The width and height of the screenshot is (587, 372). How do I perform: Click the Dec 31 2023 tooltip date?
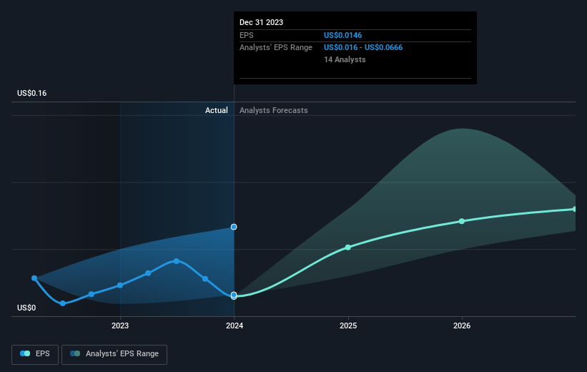click(x=261, y=22)
